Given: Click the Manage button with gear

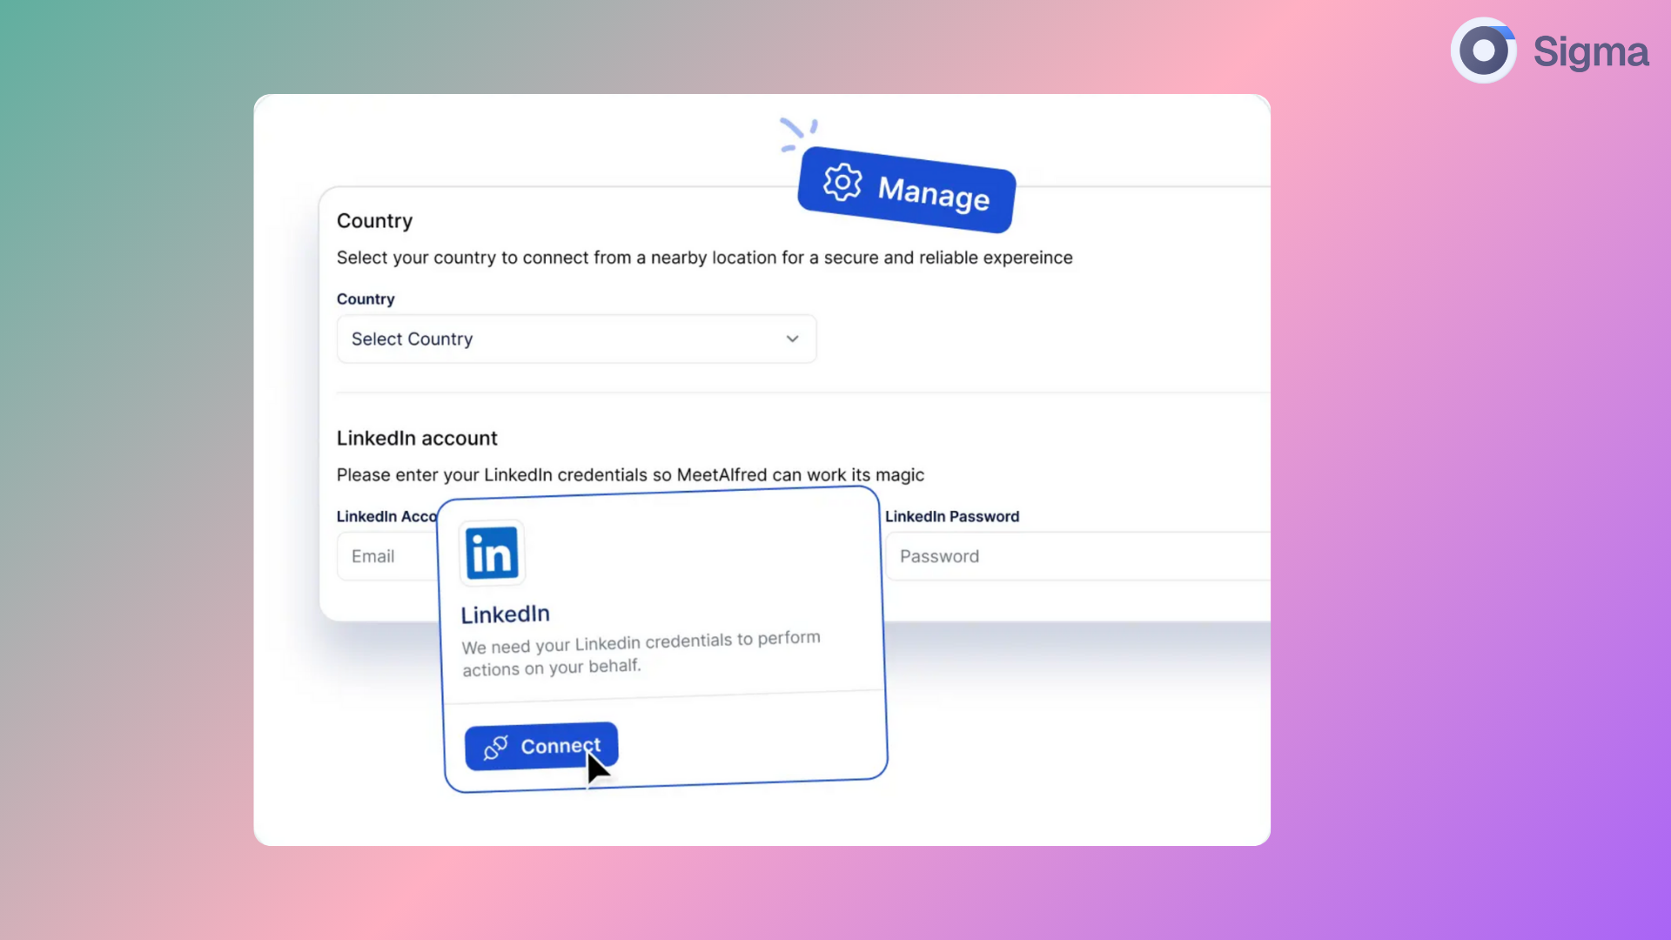Looking at the screenshot, I should [x=906, y=190].
